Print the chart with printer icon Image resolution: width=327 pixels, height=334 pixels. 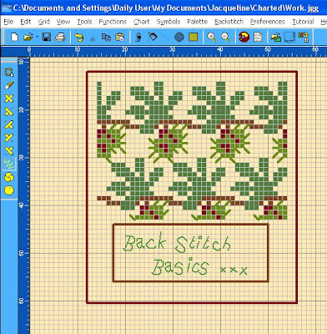60,37
